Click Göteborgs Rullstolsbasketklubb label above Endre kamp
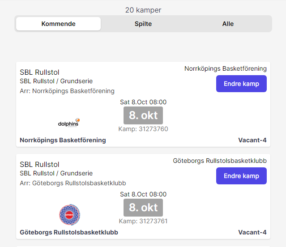The height and width of the screenshot is (247, 286). (x=220, y=161)
